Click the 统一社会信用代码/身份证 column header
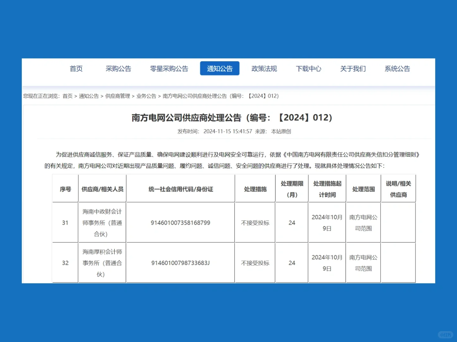Viewport: 457px width, 342px height. tap(181, 189)
